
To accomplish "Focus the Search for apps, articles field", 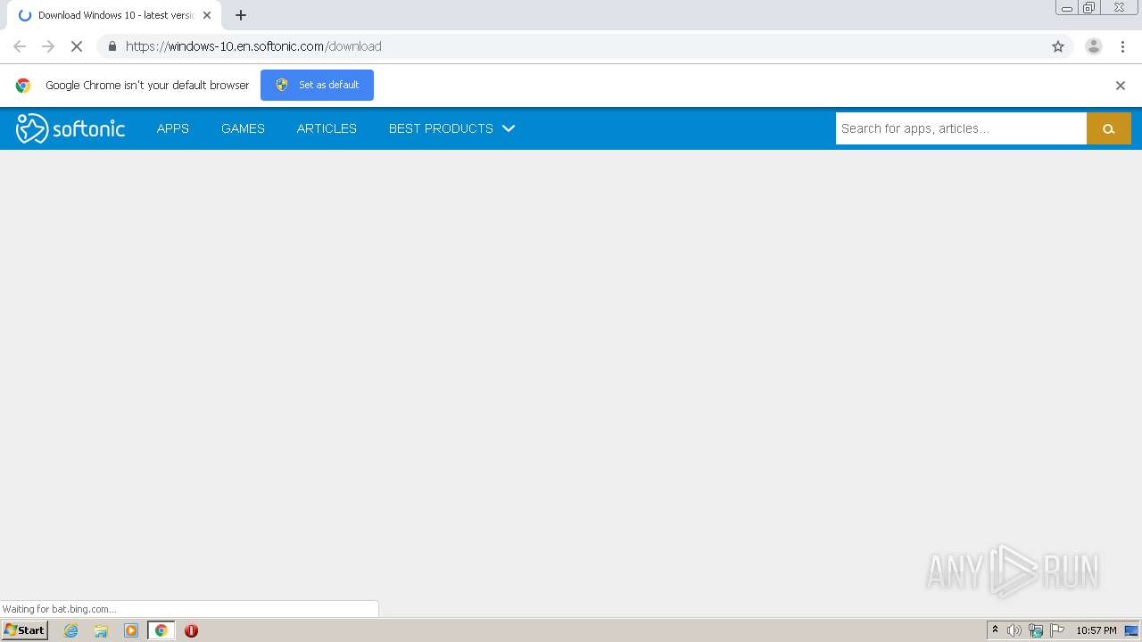I will coord(961,128).
